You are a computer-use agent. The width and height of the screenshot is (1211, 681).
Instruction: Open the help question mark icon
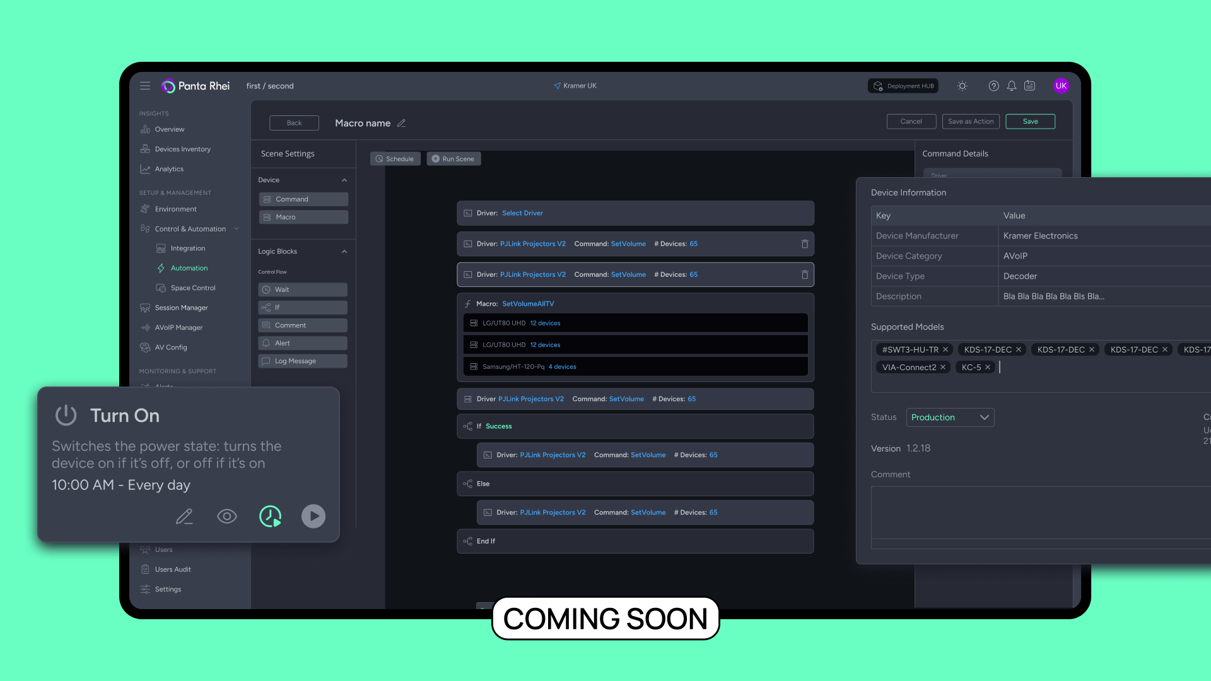click(x=993, y=86)
